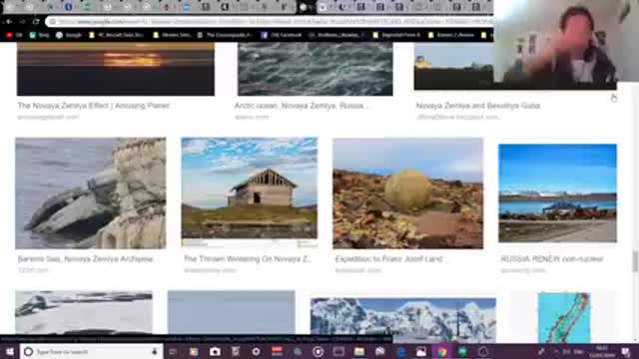Go back using the browser back arrow
This screenshot has height=359, width=639.
9,22
